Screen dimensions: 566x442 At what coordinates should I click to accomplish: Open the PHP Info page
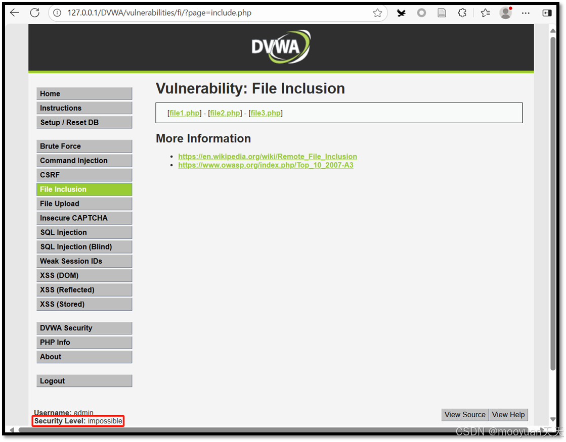tap(84, 342)
